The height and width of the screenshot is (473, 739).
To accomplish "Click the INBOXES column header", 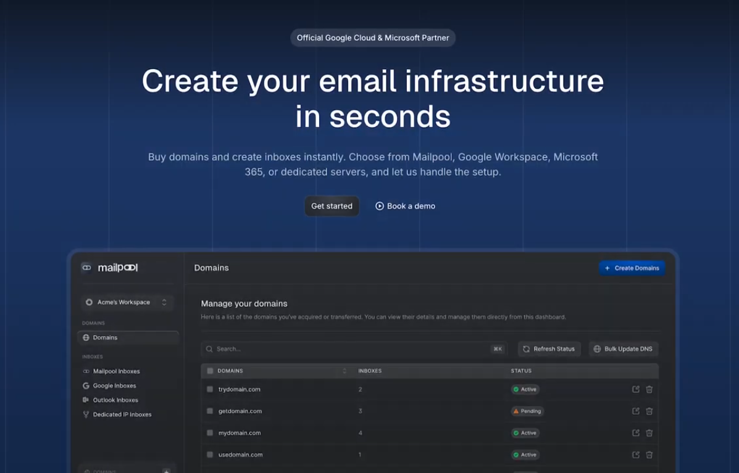I will 370,371.
